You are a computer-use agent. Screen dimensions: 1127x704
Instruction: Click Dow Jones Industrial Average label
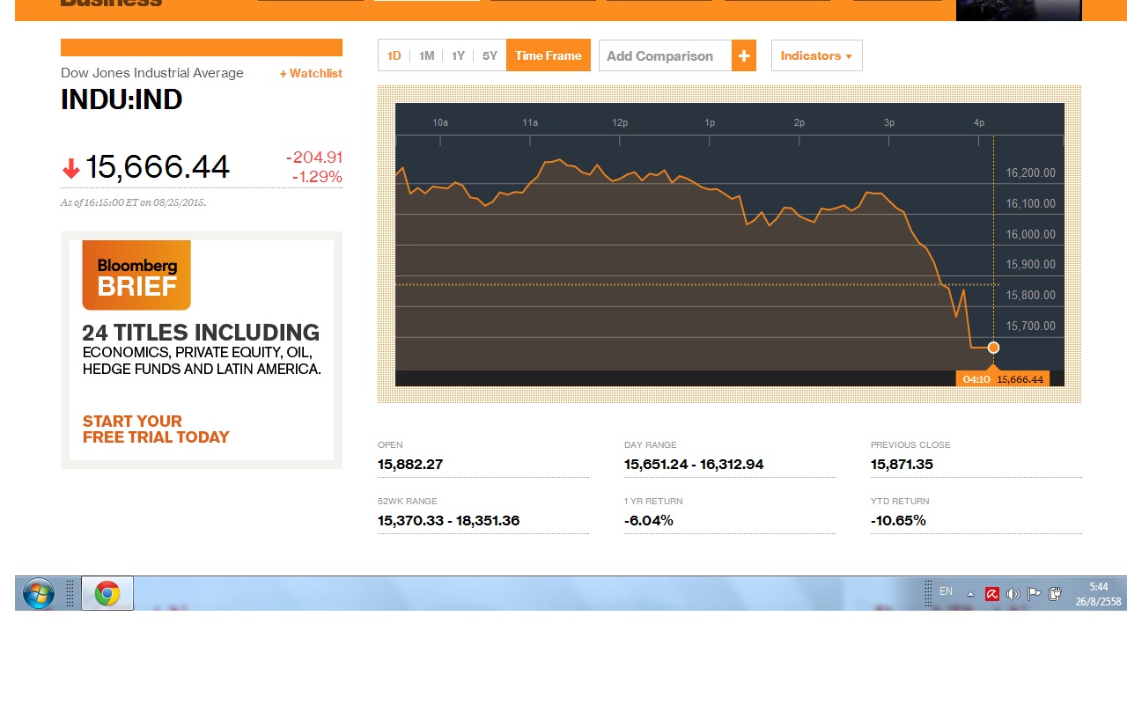[x=152, y=73]
